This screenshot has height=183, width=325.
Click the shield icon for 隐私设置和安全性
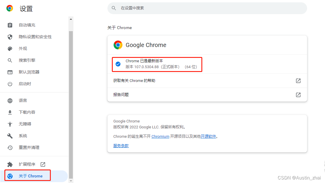[x=10, y=37]
